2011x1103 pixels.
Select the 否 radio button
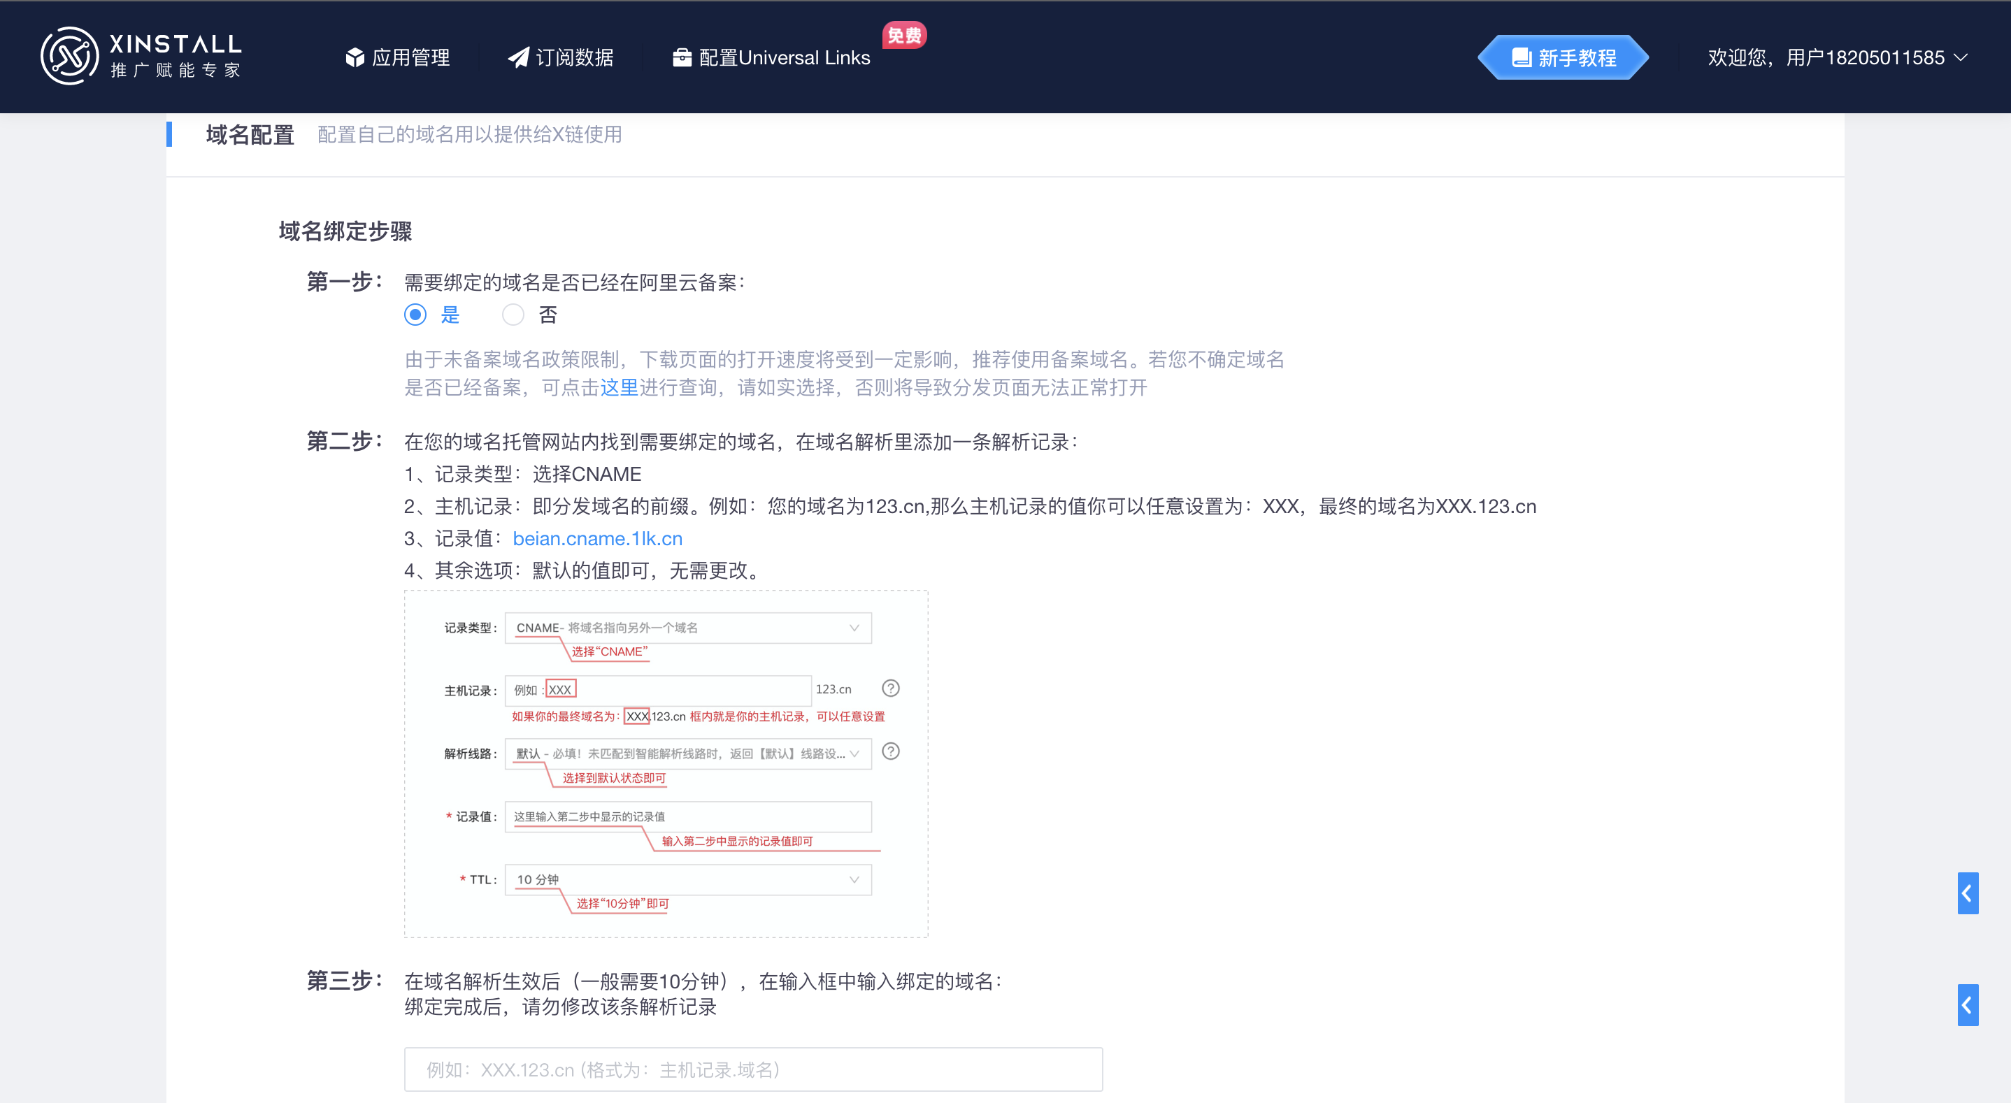(x=513, y=315)
